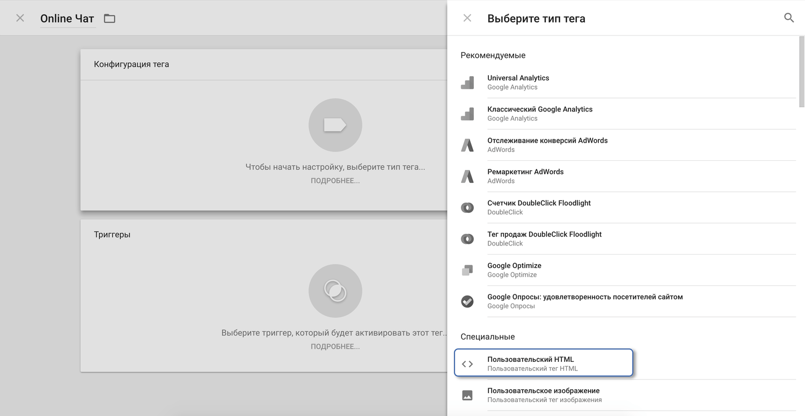Image resolution: width=805 pixels, height=416 pixels.
Task: Click the Google Optimize icon
Action: pyautogui.click(x=467, y=270)
